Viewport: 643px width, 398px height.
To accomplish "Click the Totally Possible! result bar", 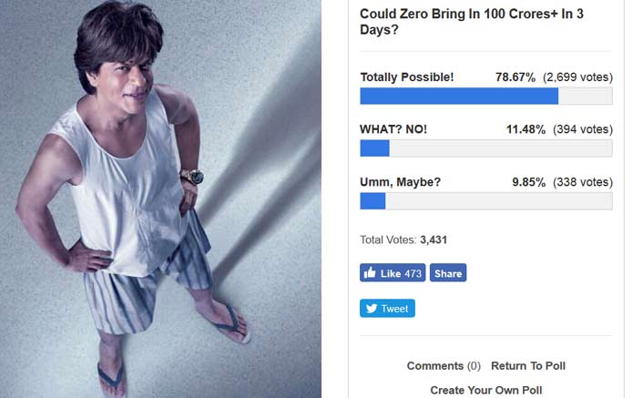I will coord(486,96).
